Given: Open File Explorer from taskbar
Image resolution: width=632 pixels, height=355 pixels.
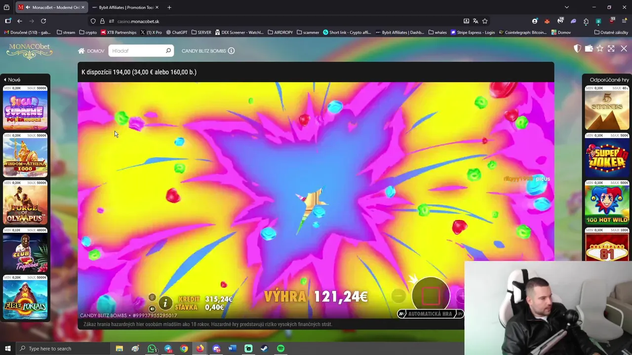Looking at the screenshot, I should [x=119, y=349].
